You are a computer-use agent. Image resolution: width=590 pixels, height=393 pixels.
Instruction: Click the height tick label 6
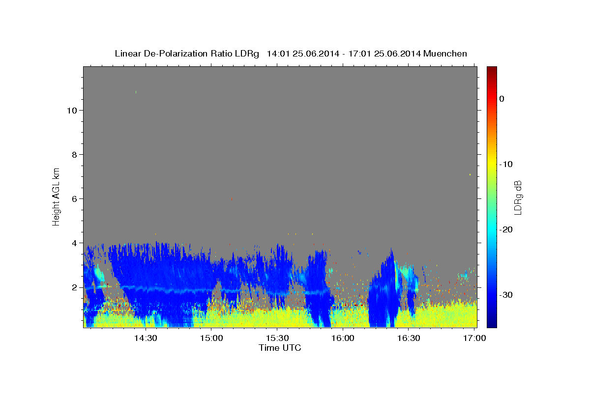(74, 198)
